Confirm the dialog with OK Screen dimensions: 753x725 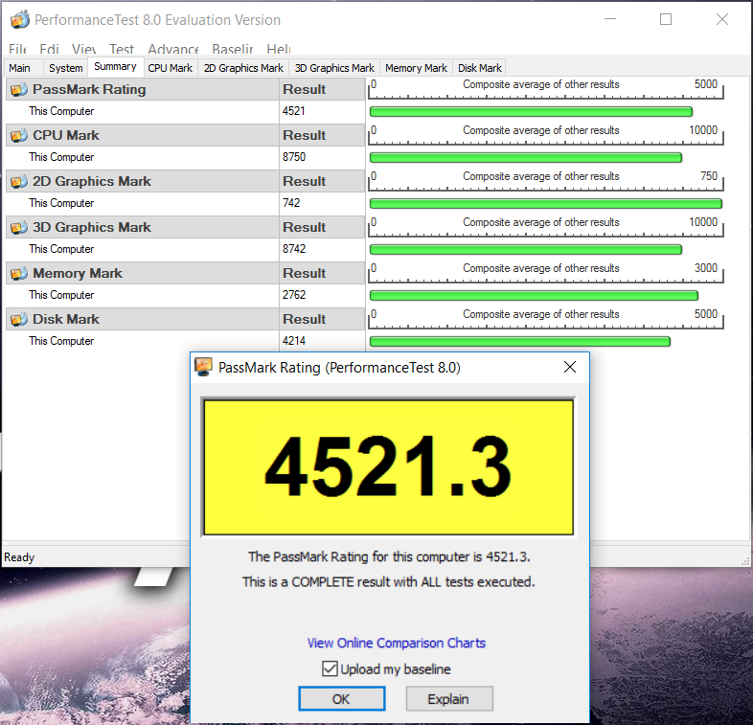tap(341, 698)
